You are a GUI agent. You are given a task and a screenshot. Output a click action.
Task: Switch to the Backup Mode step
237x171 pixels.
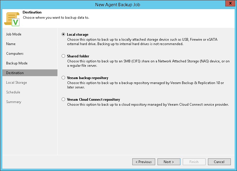(17, 63)
